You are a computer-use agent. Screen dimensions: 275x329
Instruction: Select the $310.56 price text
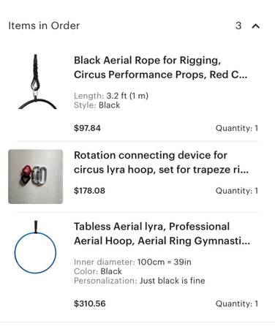(x=89, y=303)
